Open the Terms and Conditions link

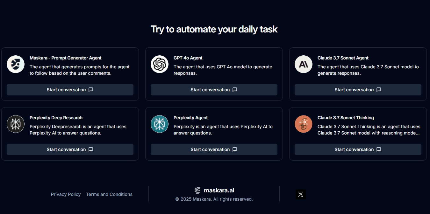click(109, 194)
